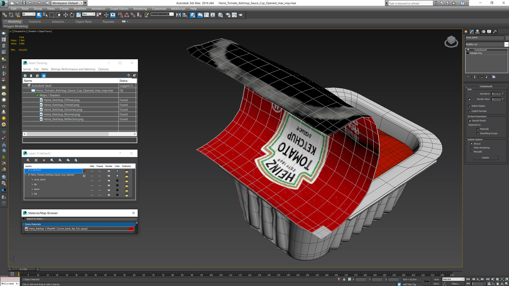Click the teapot Render Production icon
The image size is (509, 286).
point(241,15)
